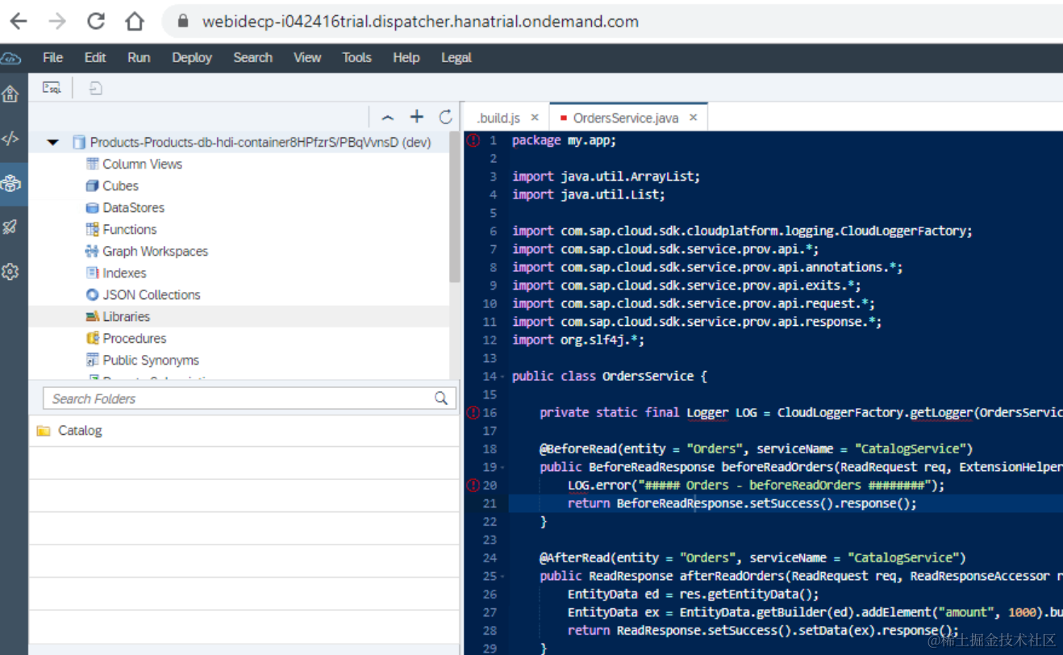Click the 'import org.slf4j.*;' line
The image size is (1063, 655).
[x=578, y=340]
